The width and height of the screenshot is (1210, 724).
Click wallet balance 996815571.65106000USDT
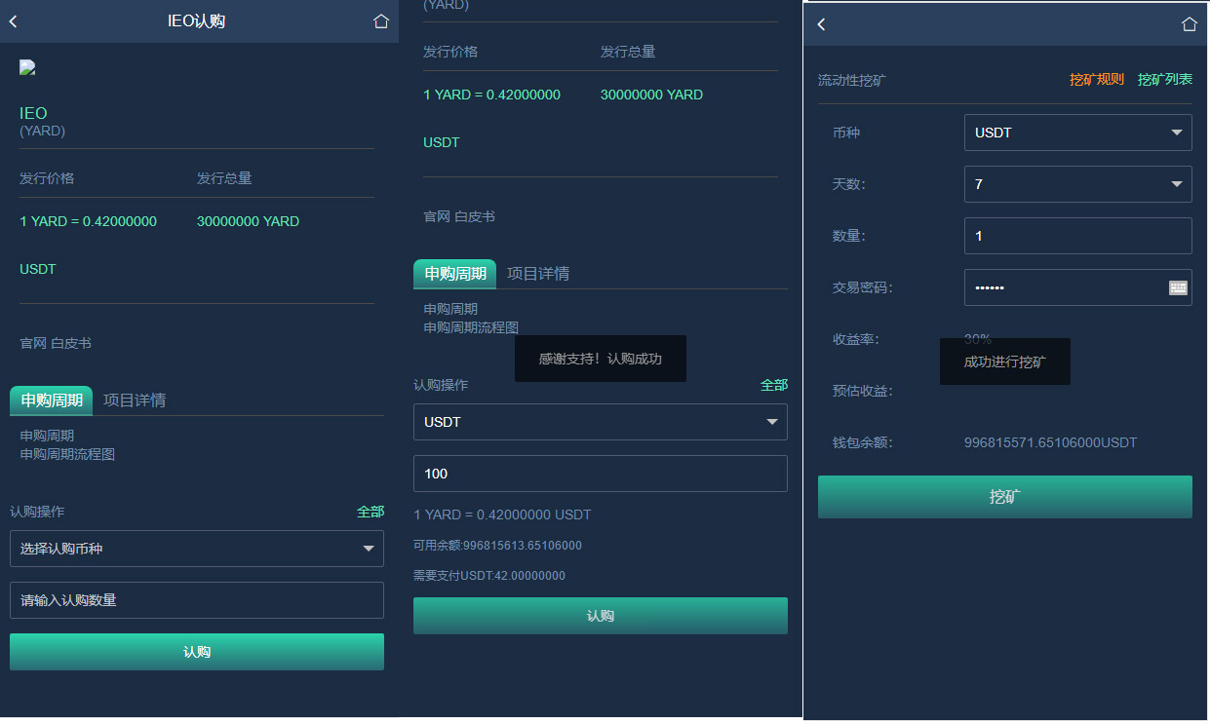[x=1051, y=442]
